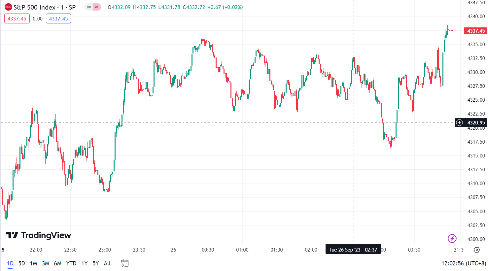
Task: Switch to the 5D time range
Action: [21, 263]
